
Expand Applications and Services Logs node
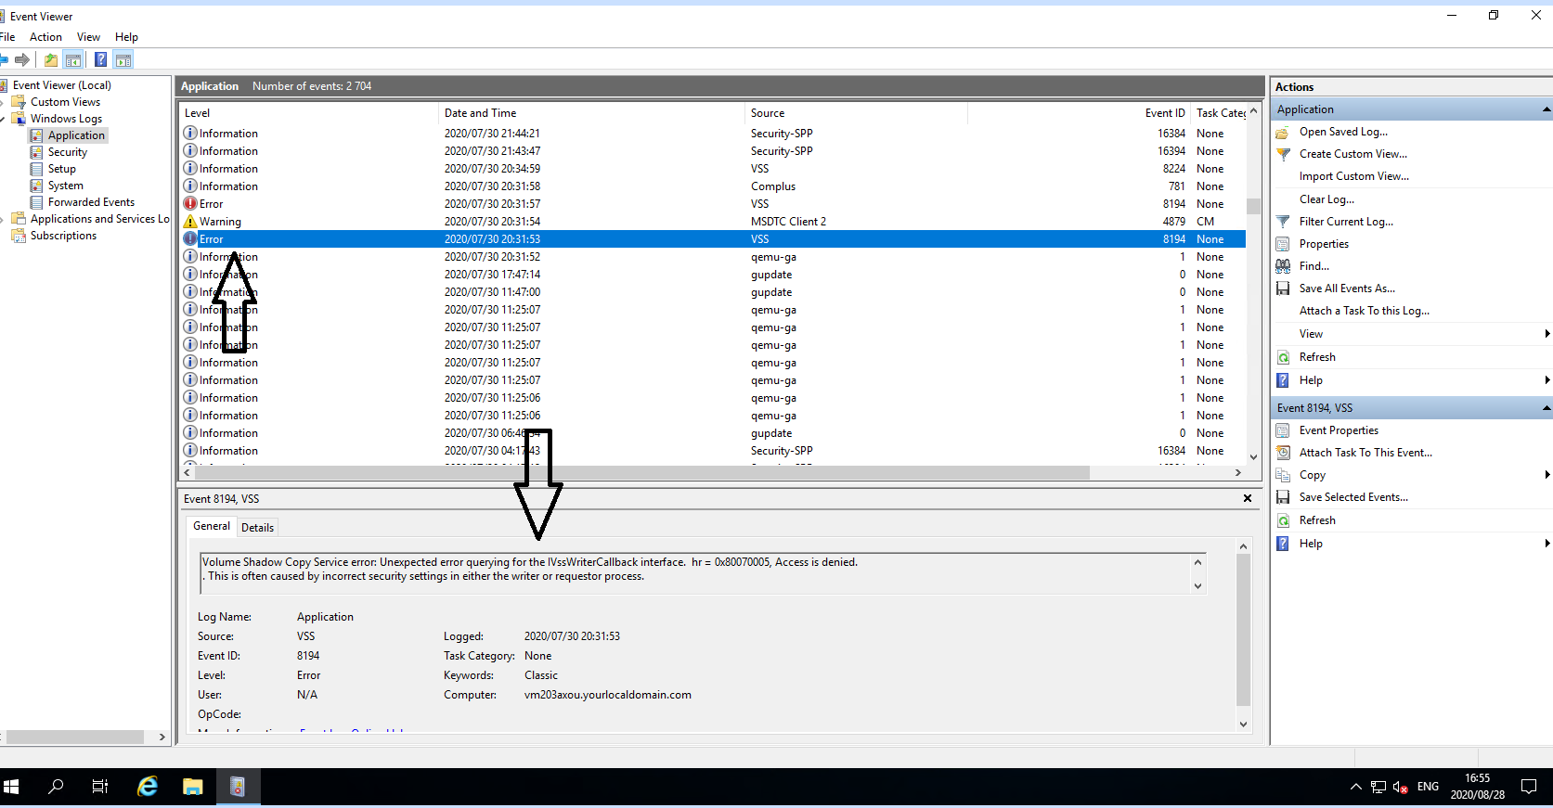pyautogui.click(x=3, y=219)
